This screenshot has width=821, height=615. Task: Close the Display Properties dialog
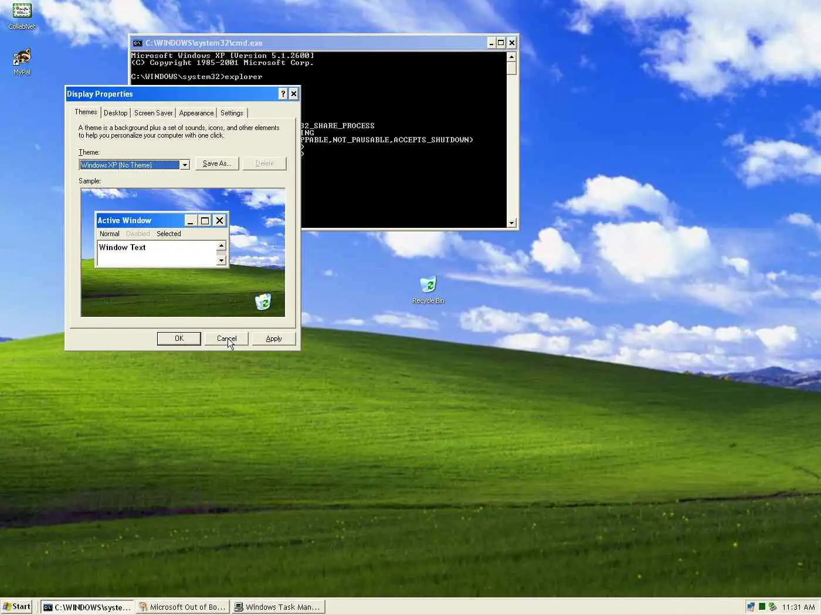click(x=294, y=94)
